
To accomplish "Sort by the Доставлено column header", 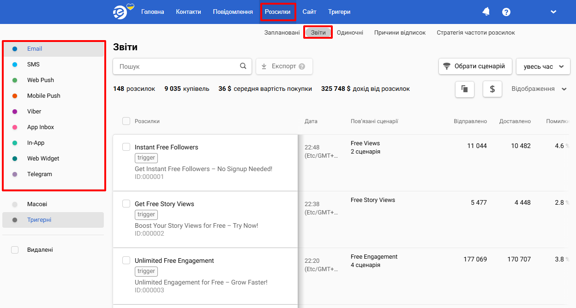I will (515, 121).
